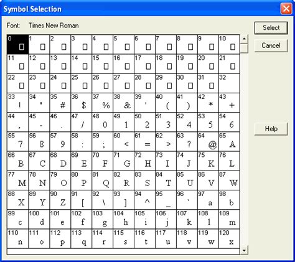Pick digit 5 in cell 53
The image size is (295, 262).
click(x=208, y=122)
